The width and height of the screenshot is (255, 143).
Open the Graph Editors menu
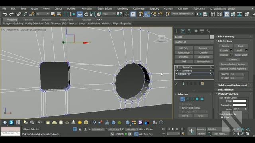pyautogui.click(x=105, y=8)
